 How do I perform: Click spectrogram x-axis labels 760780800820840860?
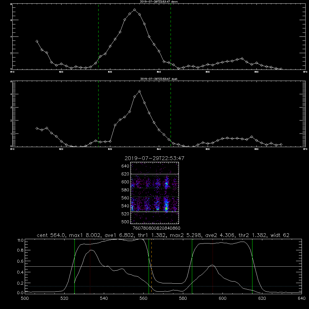point(156,228)
